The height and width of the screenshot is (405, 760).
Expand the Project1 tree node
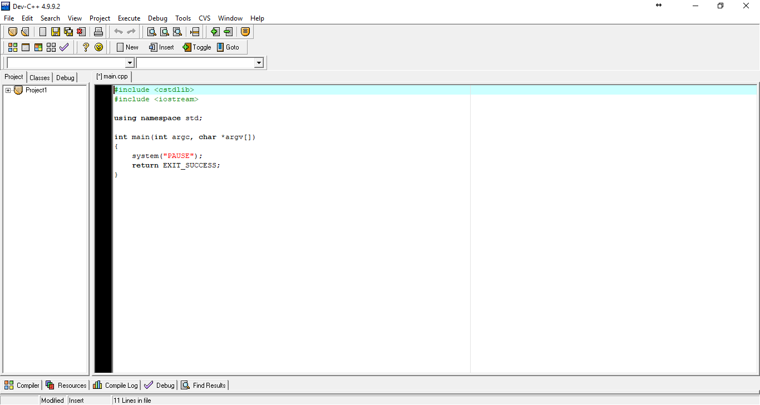pyautogui.click(x=7, y=90)
